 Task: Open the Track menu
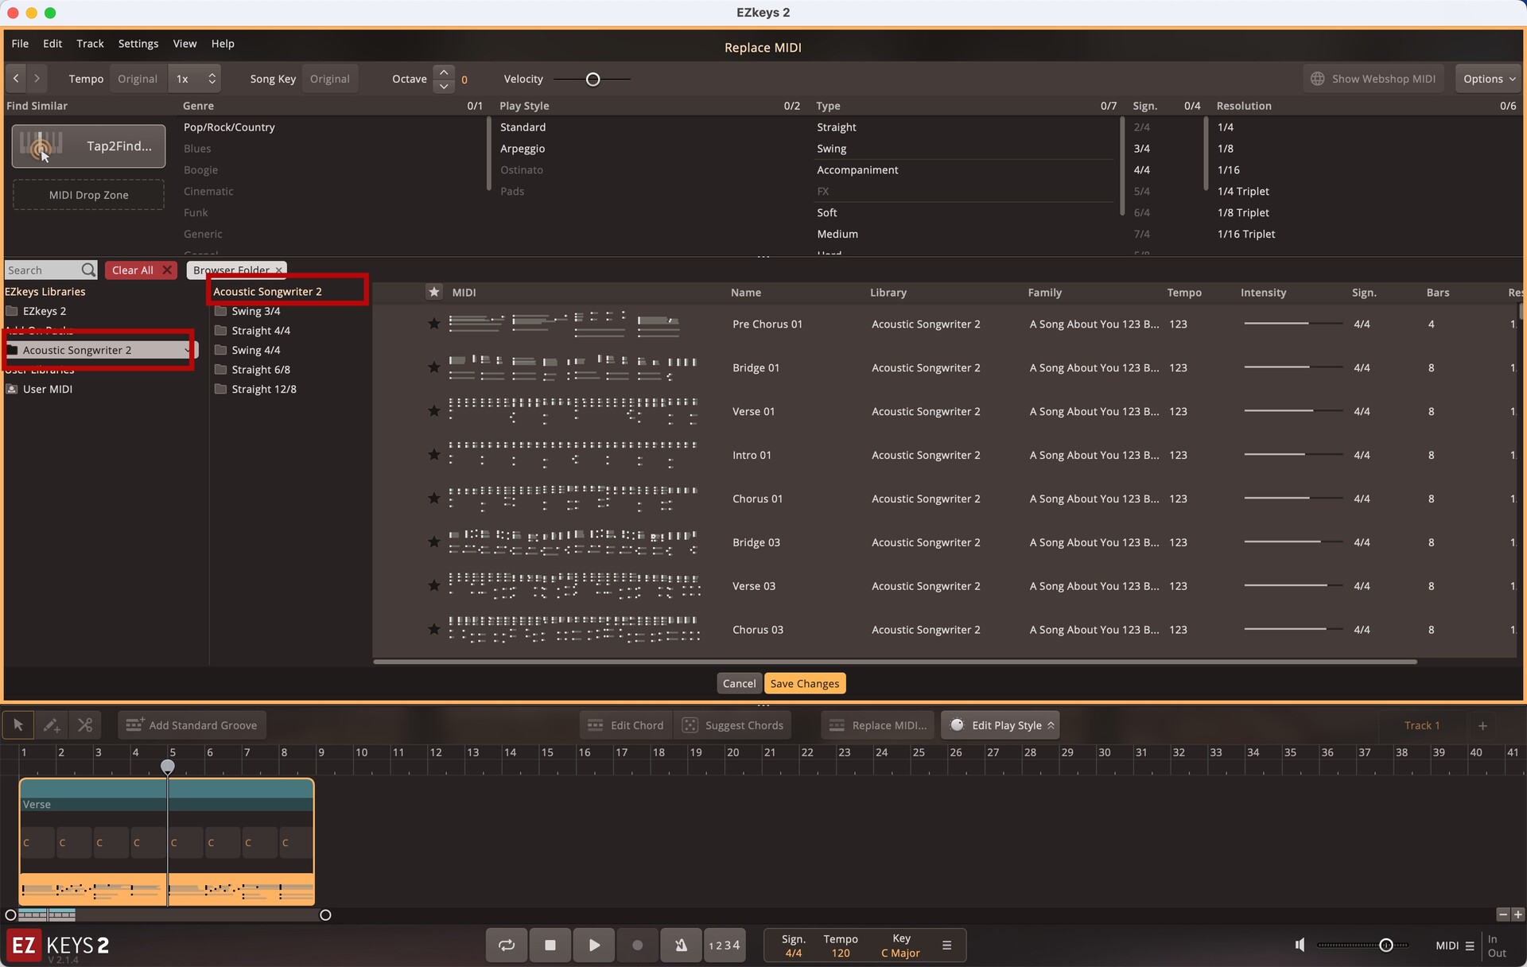(x=90, y=44)
